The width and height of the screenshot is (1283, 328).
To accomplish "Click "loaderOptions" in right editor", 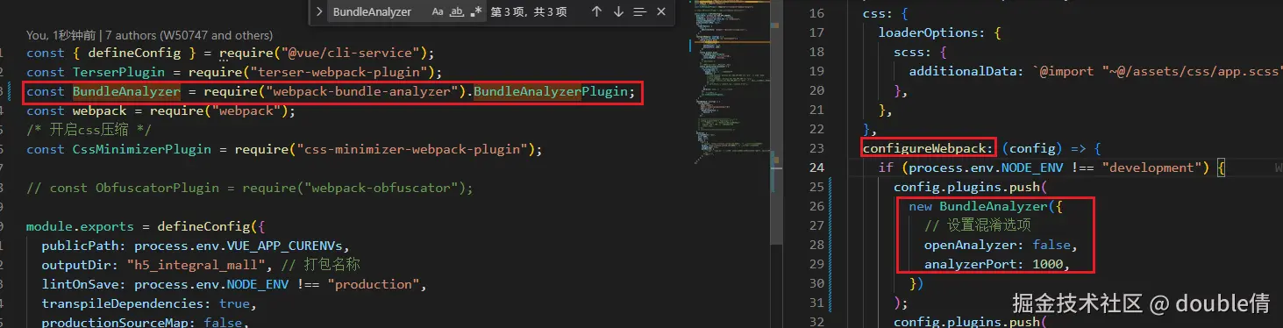I will point(929,32).
